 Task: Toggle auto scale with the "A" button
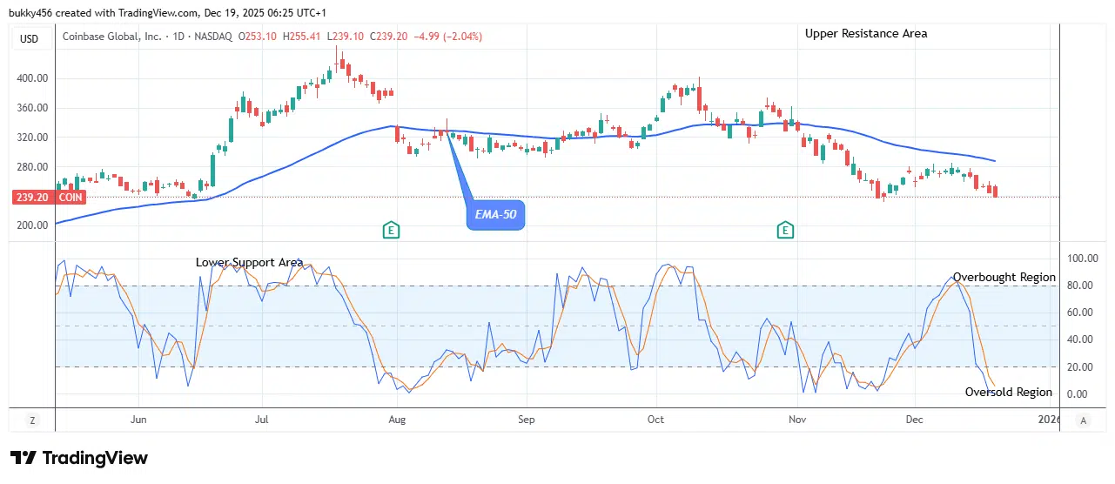pos(1084,420)
